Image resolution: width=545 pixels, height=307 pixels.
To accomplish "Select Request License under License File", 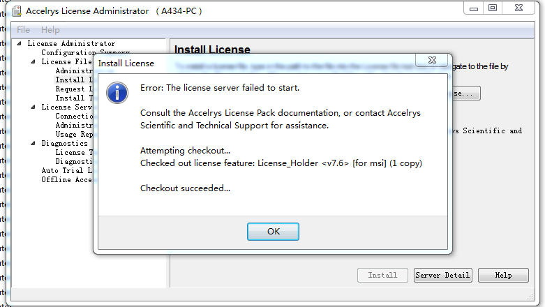I will [73, 89].
